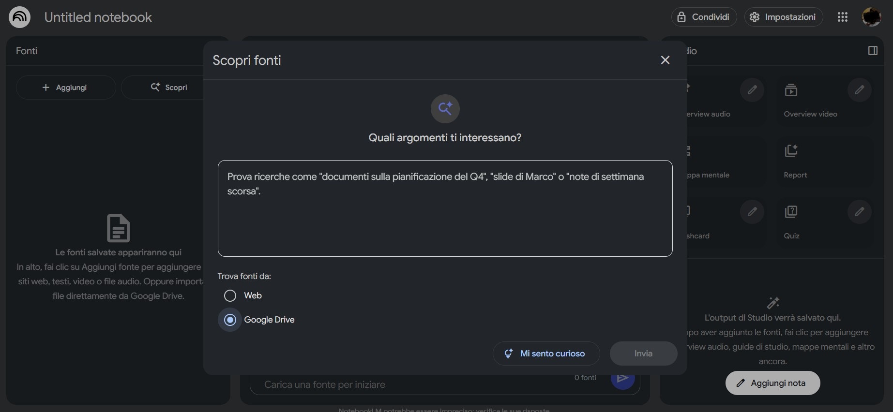Click the NotebookLM logo icon
Image resolution: width=893 pixels, height=412 pixels.
click(19, 17)
